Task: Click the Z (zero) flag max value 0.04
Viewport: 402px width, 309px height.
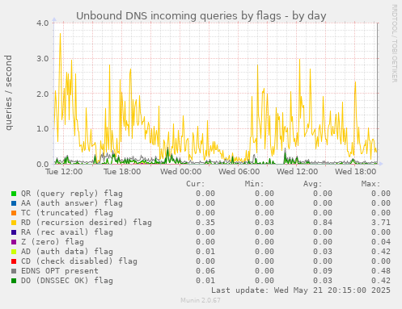Action: (x=381, y=242)
